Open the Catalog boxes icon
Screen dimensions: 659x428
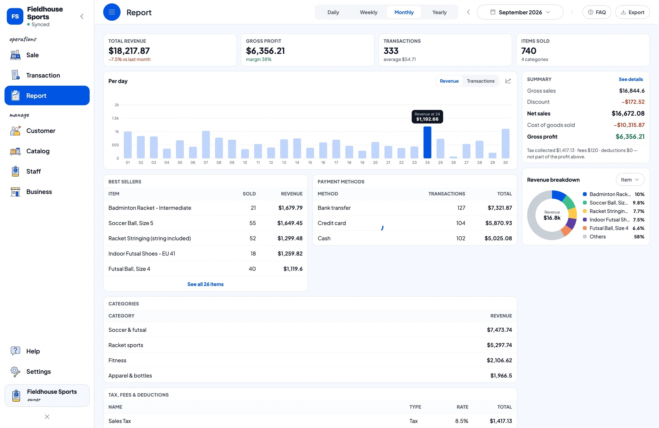[x=15, y=151]
